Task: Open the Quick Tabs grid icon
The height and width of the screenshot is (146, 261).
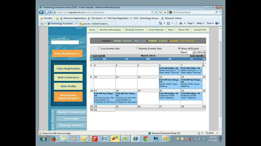Action: (42, 24)
